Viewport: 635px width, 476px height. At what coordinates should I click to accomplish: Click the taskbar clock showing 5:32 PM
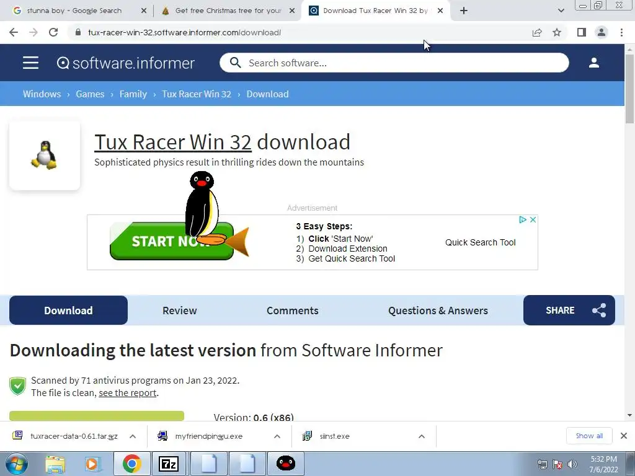click(x=603, y=464)
